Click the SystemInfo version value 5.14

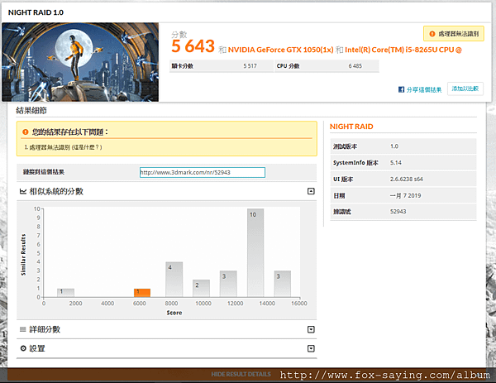coord(396,163)
